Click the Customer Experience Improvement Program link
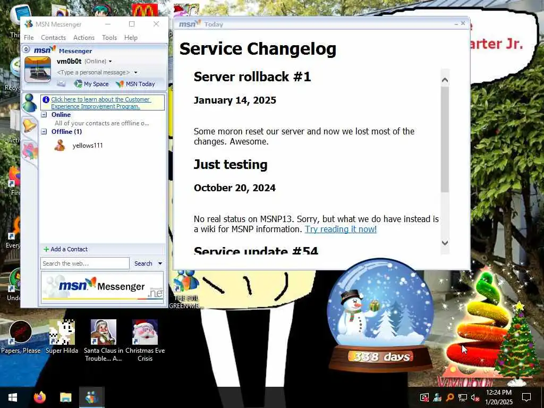 tap(100, 103)
